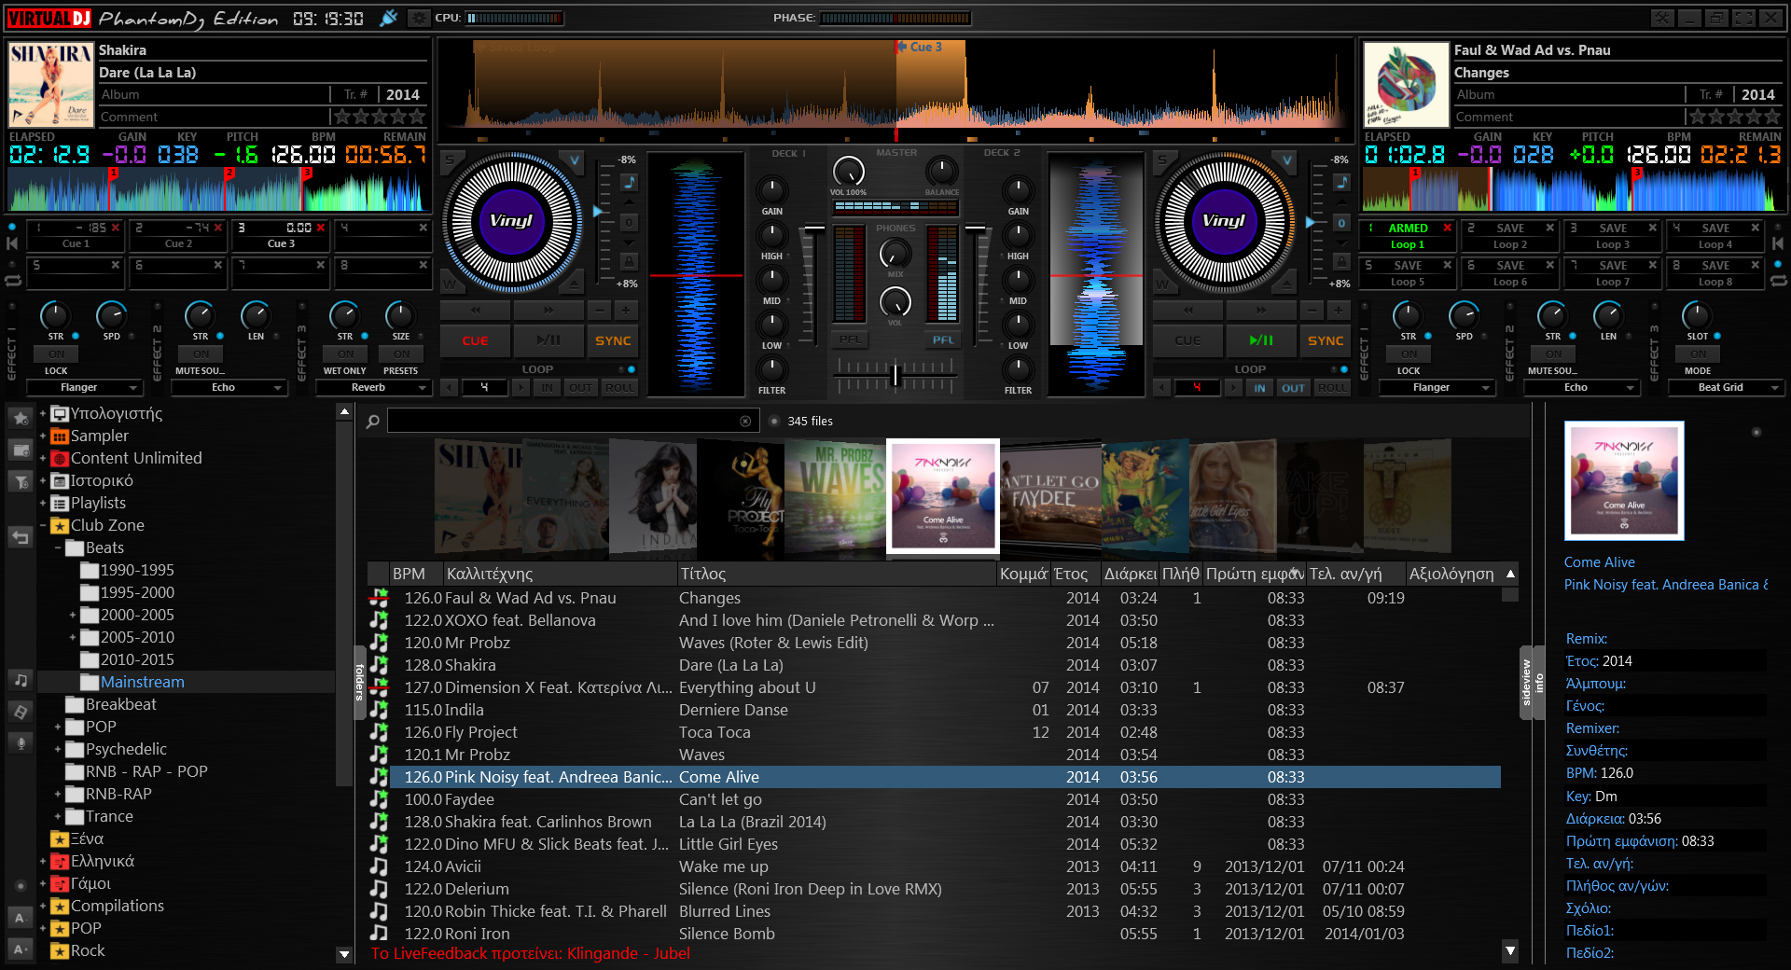Click the back arrow icon in the left sidebar
This screenshot has width=1791, height=970.
coord(20,536)
